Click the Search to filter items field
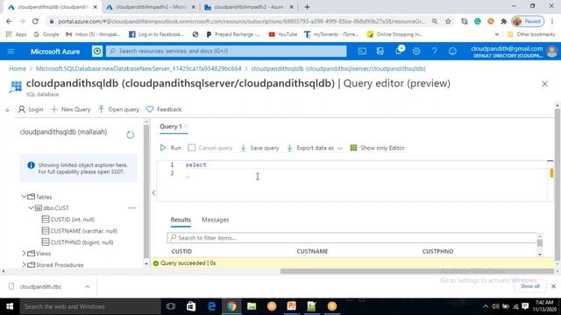Viewport: 561px width, 315px height. point(352,238)
